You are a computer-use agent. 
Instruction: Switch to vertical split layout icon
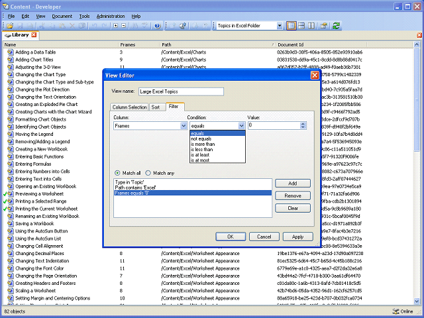311,26
